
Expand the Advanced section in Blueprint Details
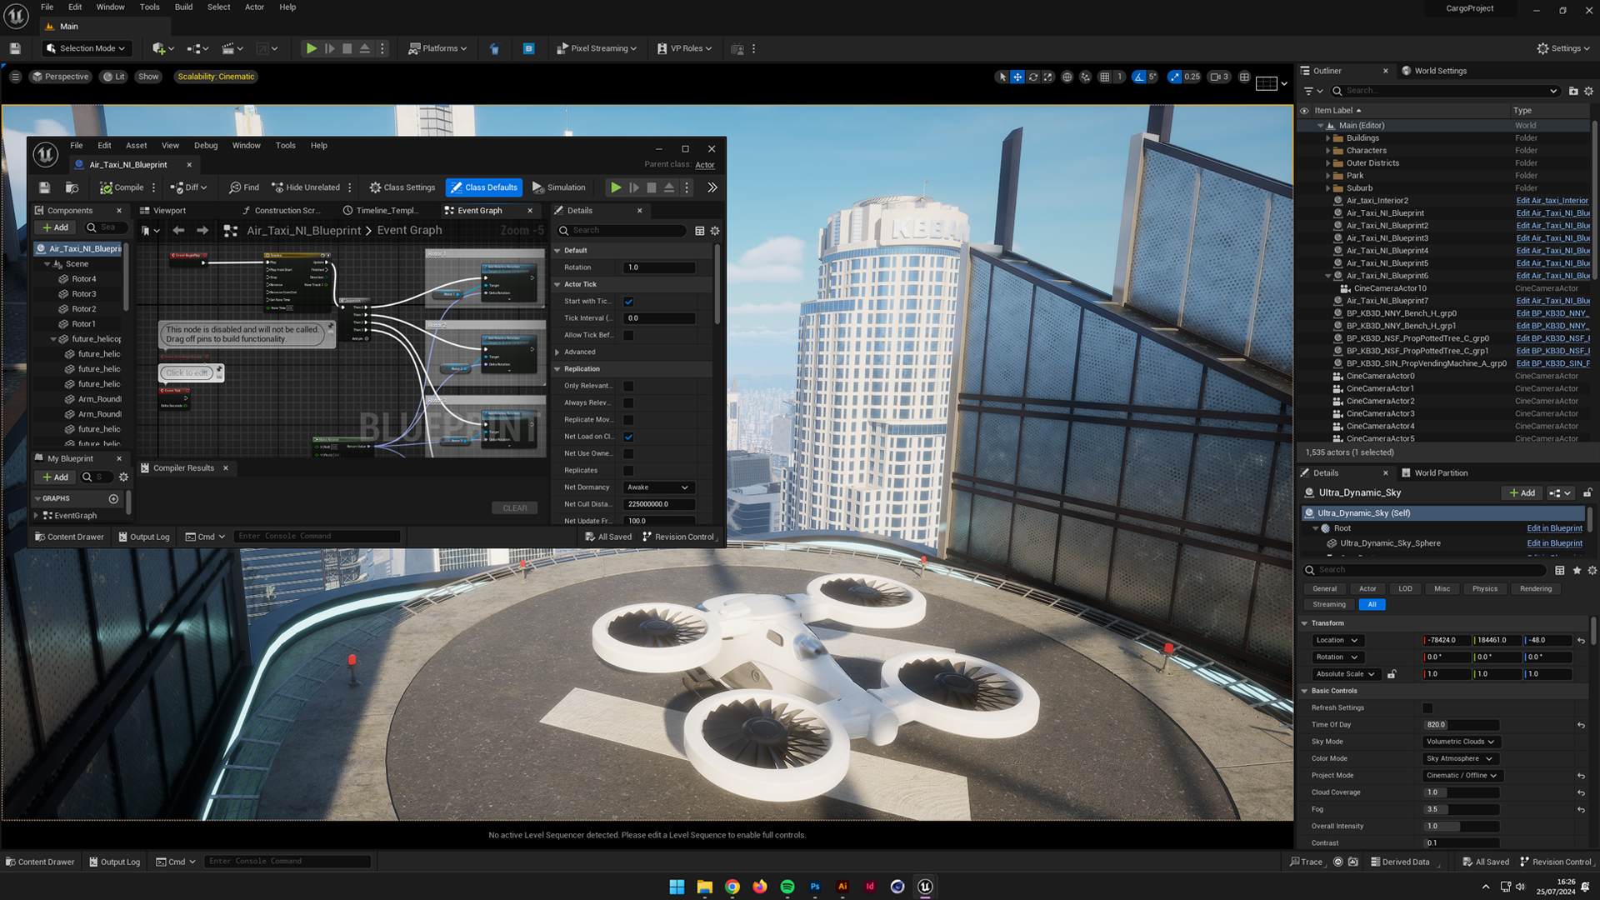coord(557,352)
